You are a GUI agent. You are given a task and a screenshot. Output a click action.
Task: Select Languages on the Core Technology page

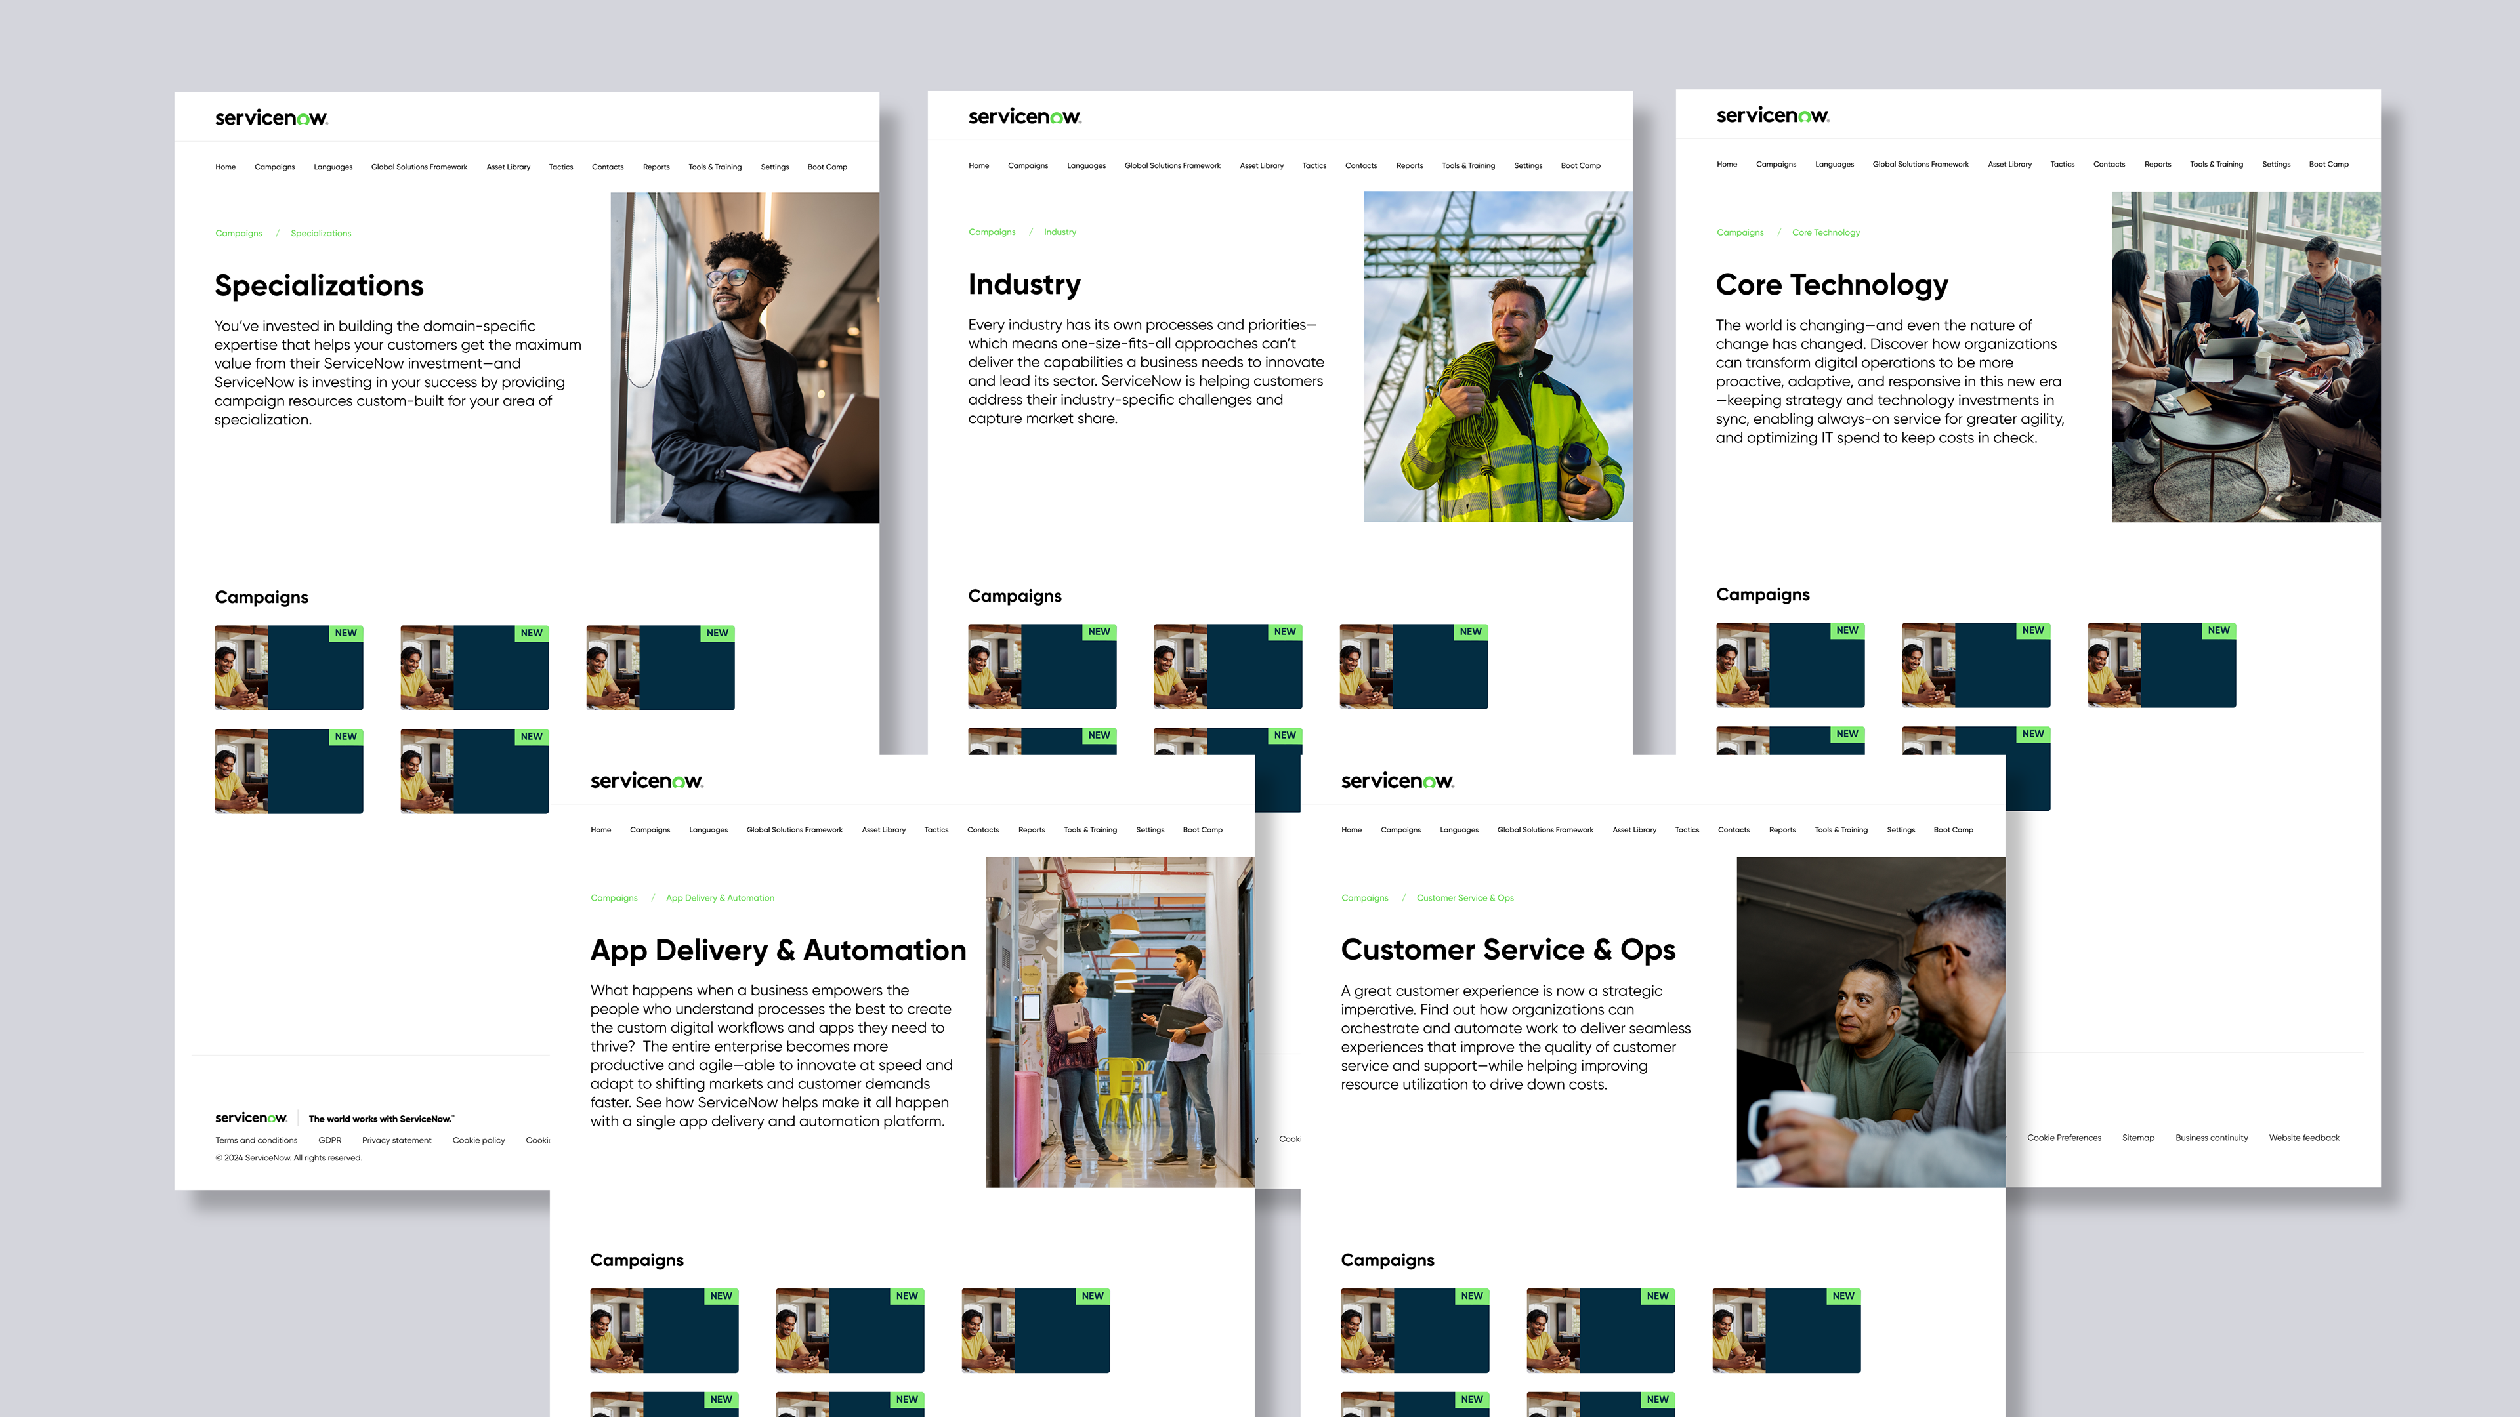tap(1834, 164)
